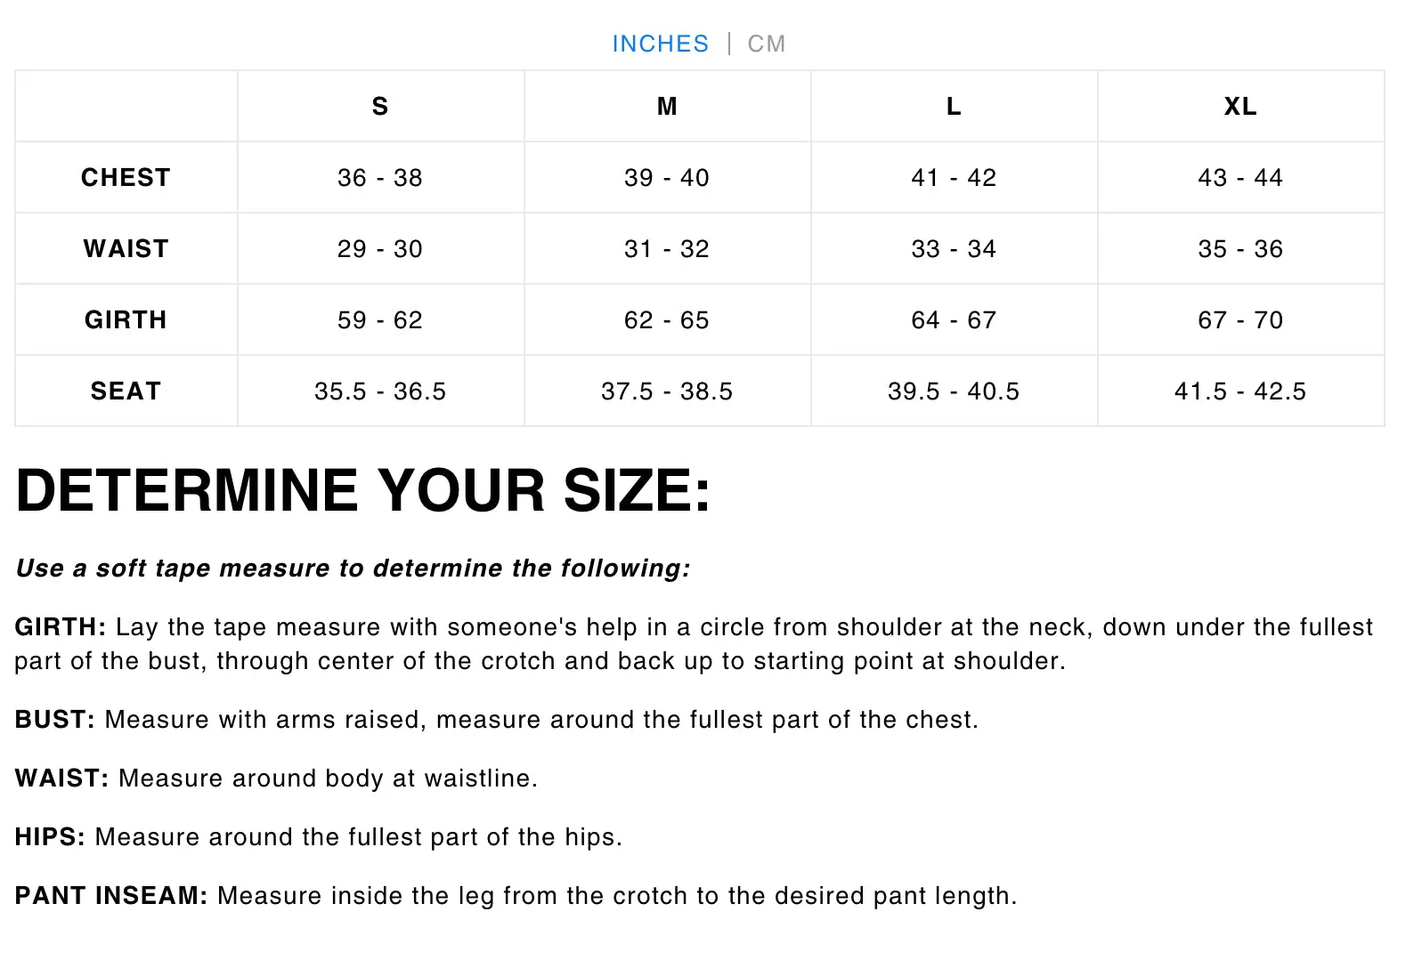
Task: Click the BUST measurement instructions
Action: (x=497, y=719)
